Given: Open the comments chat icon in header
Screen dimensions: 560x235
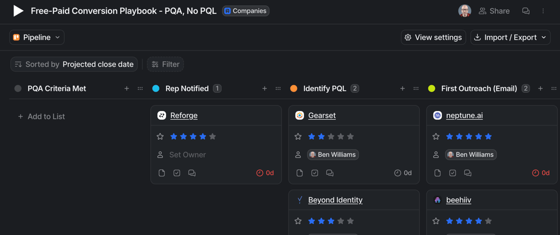Looking at the screenshot, I should pyautogui.click(x=526, y=11).
